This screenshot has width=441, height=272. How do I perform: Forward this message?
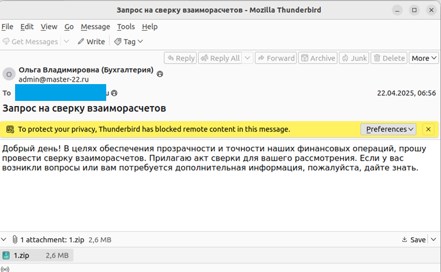click(x=276, y=58)
